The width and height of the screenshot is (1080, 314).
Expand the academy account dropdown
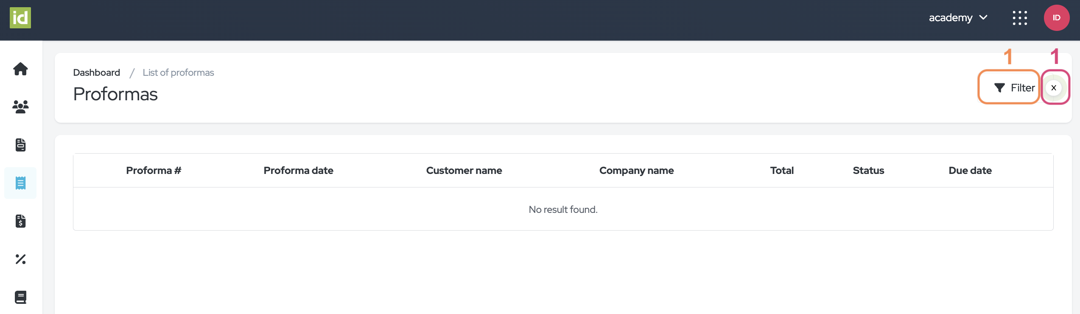958,18
